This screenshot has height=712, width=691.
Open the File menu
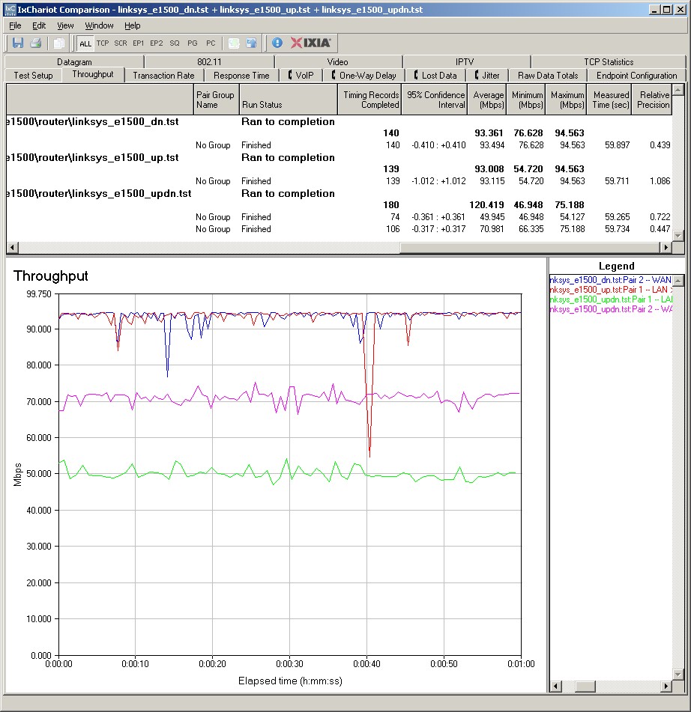coord(15,25)
